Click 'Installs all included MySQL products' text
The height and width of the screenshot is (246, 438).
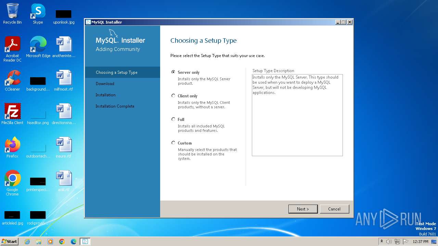[x=201, y=128]
